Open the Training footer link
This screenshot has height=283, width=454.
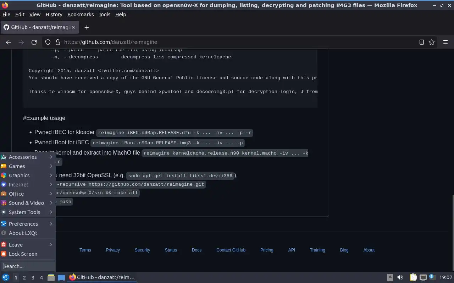[317, 250]
